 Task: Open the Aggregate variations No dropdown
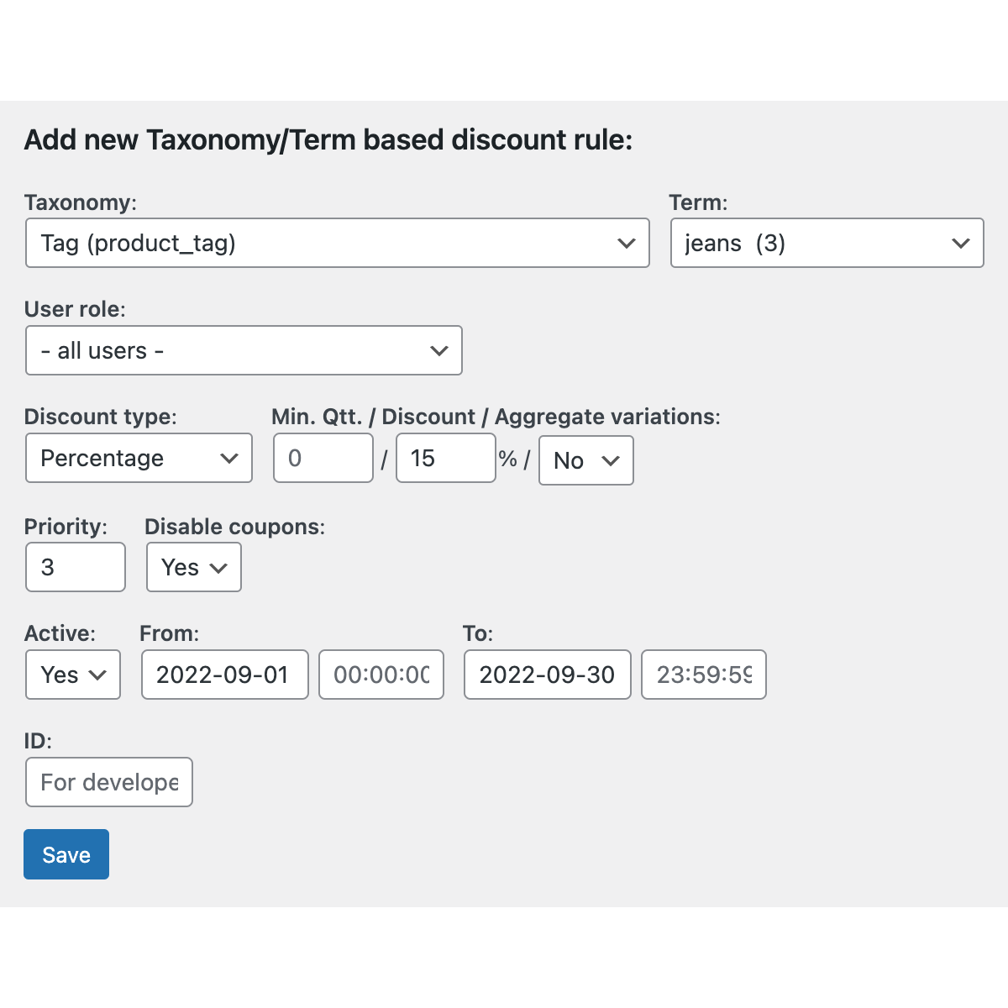pos(585,460)
